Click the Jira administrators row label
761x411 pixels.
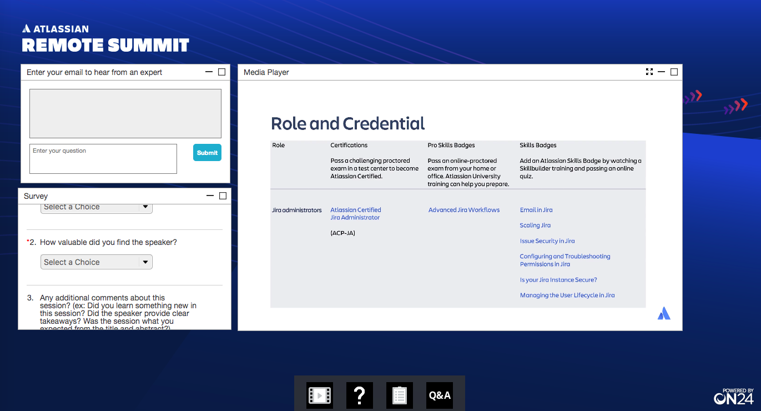tap(297, 210)
